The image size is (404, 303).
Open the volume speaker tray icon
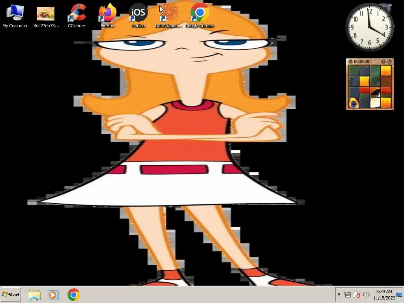tap(366, 294)
